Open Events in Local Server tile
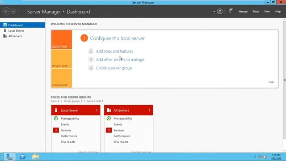This screenshot has height=161, width=286. click(x=65, y=124)
